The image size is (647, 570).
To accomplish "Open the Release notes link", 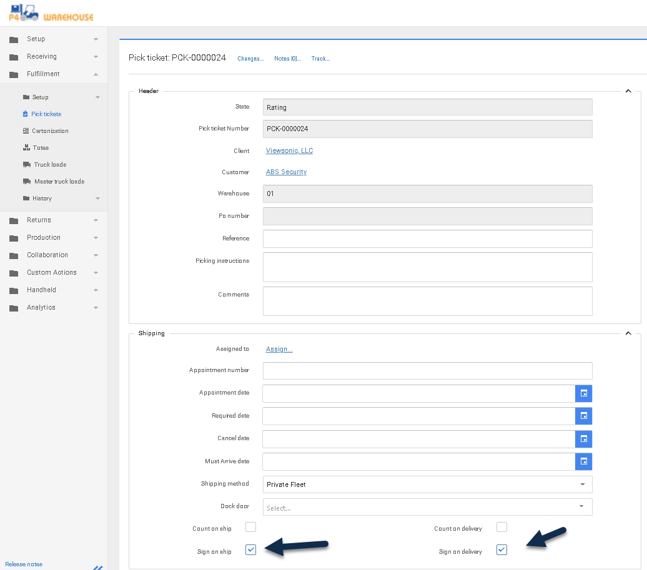I will click(x=24, y=564).
